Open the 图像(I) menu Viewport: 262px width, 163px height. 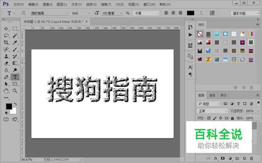(x=48, y=4)
